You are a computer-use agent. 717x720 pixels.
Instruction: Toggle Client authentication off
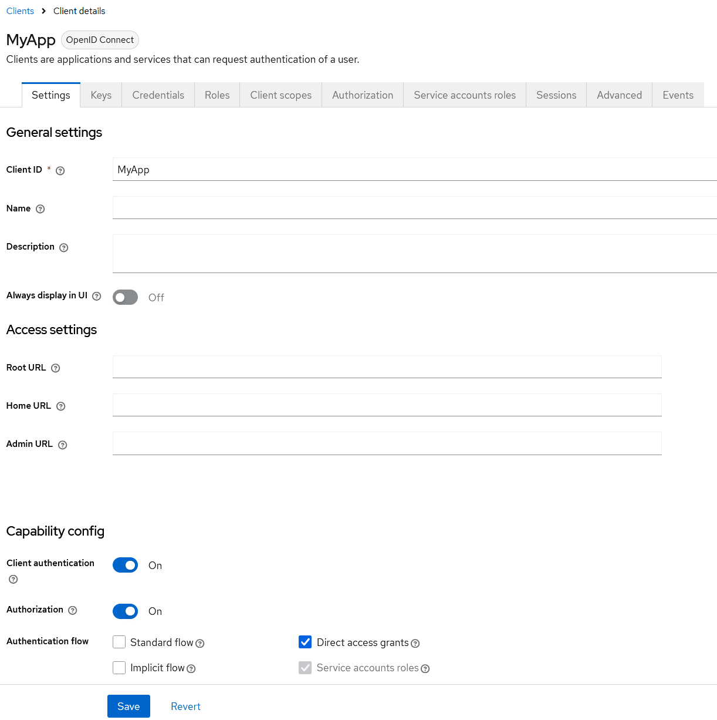tap(125, 565)
